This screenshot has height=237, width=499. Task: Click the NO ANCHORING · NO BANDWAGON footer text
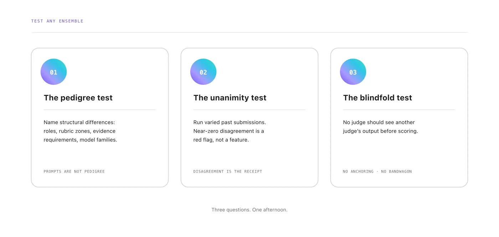[377, 171]
